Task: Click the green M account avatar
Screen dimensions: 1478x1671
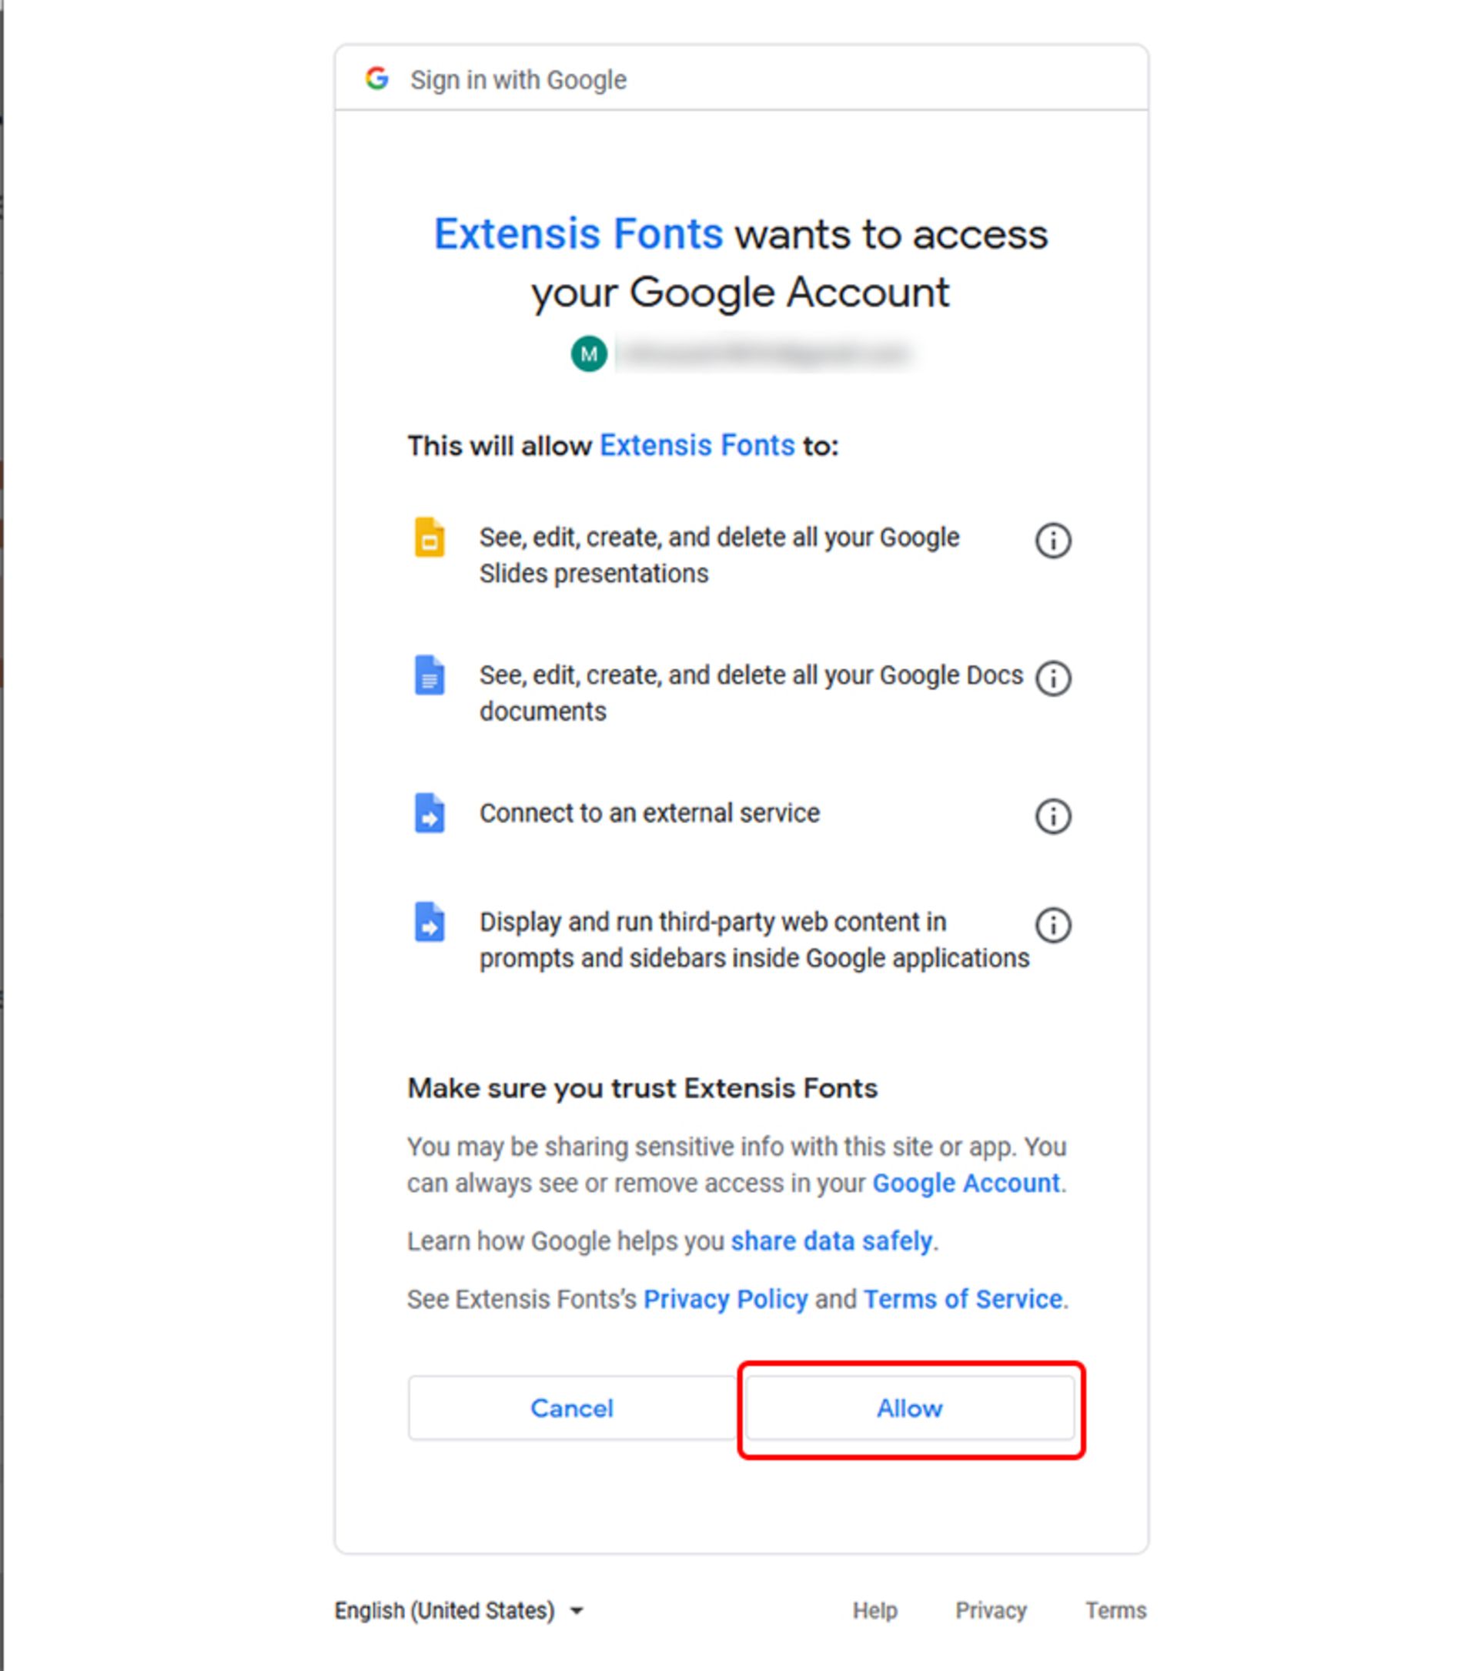Action: [x=588, y=354]
